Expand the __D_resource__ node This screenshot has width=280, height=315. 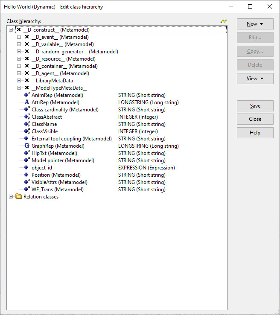[19, 58]
